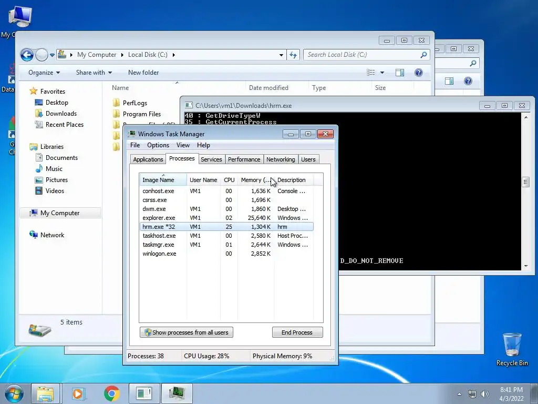Open Recent Places in sidebar

click(x=65, y=124)
